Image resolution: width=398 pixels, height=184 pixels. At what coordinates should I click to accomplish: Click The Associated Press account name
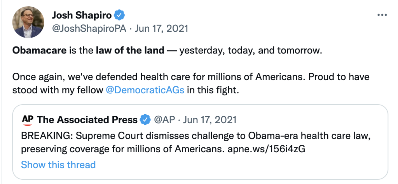pyautogui.click(x=87, y=120)
